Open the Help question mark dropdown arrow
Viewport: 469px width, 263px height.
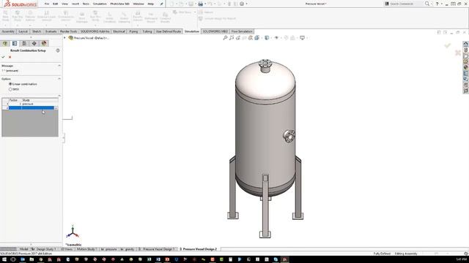tap(441, 4)
